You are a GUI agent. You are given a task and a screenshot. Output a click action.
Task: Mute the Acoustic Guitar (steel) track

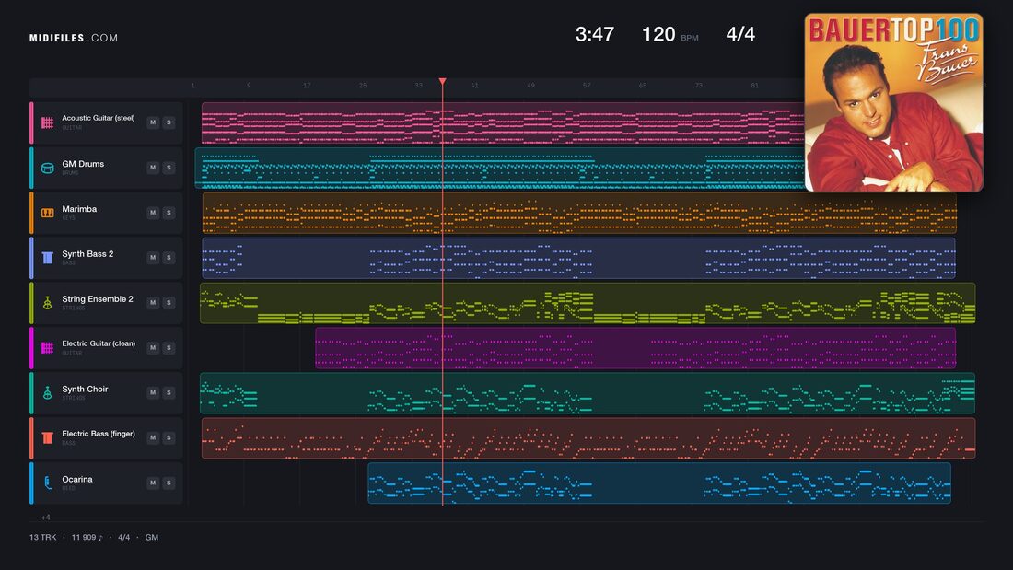(153, 122)
